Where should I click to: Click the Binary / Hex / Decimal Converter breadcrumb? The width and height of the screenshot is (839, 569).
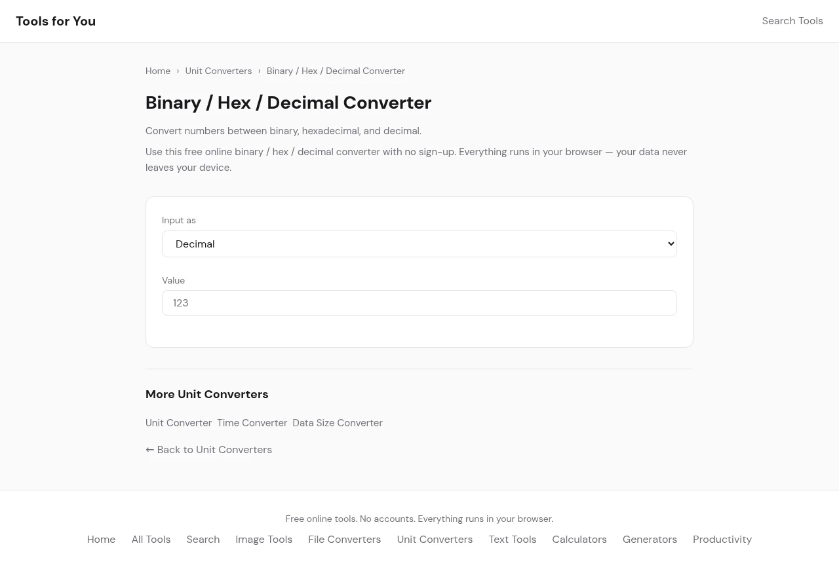336,71
